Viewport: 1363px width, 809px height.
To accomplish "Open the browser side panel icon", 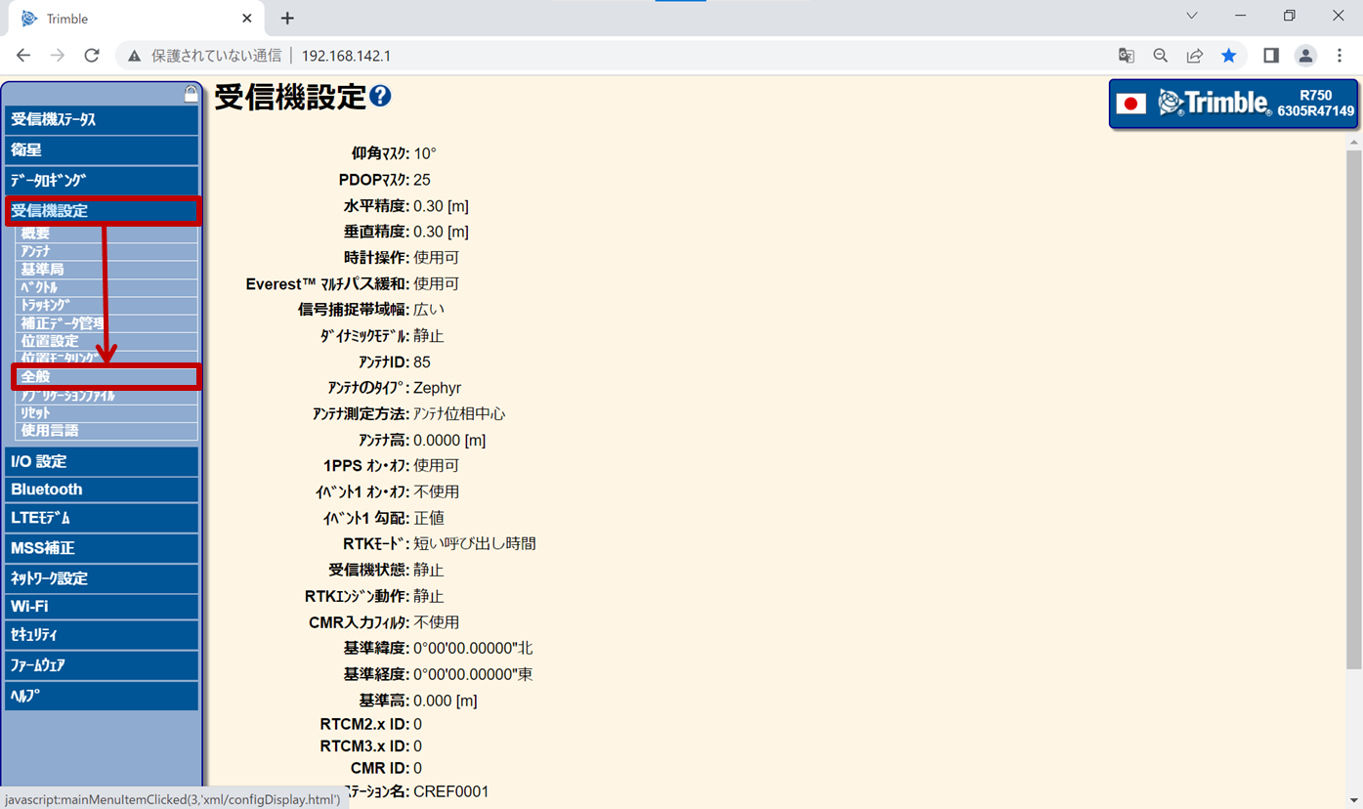I will [1271, 56].
